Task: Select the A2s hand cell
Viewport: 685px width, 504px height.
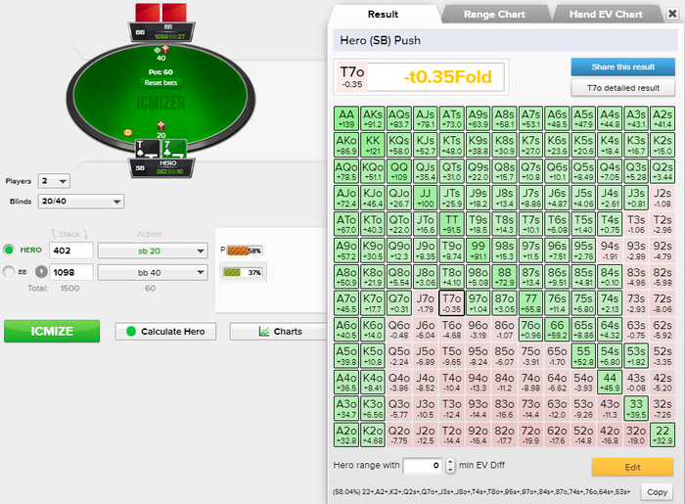Action: [662, 118]
